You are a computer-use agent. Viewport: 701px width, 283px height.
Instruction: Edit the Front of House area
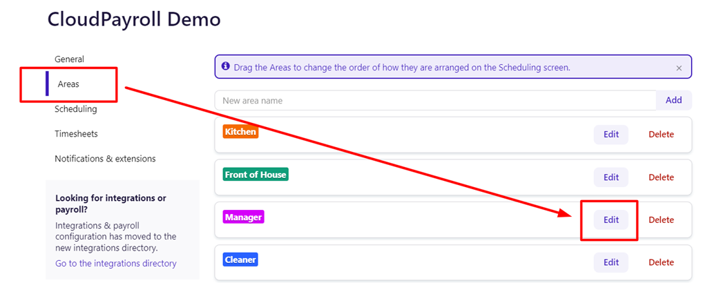(x=611, y=177)
